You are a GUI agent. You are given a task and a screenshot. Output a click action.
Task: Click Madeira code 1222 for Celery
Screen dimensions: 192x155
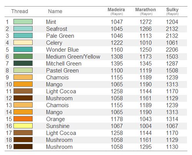point(117,43)
